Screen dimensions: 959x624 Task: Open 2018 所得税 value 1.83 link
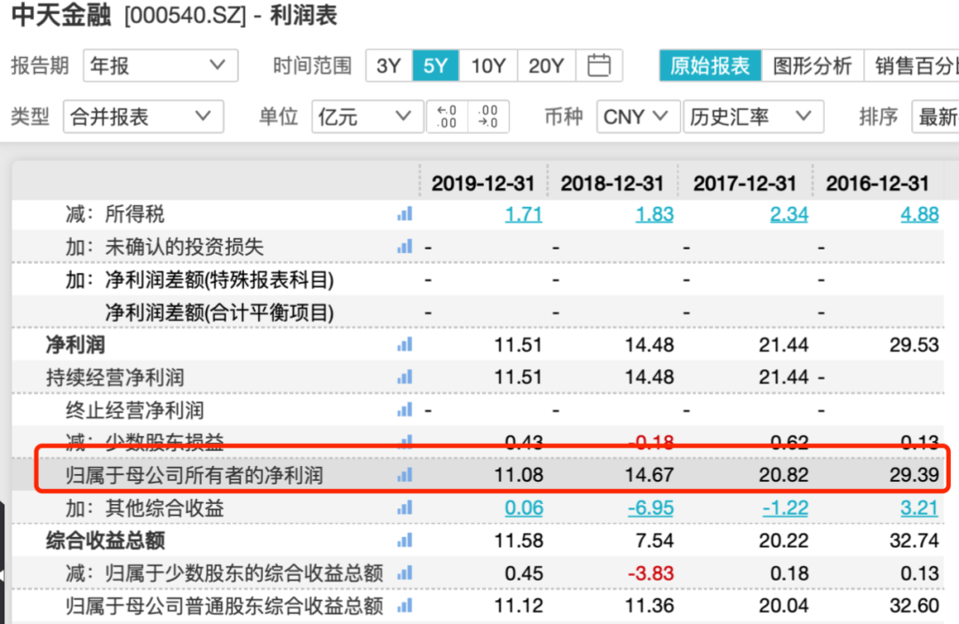tap(654, 215)
